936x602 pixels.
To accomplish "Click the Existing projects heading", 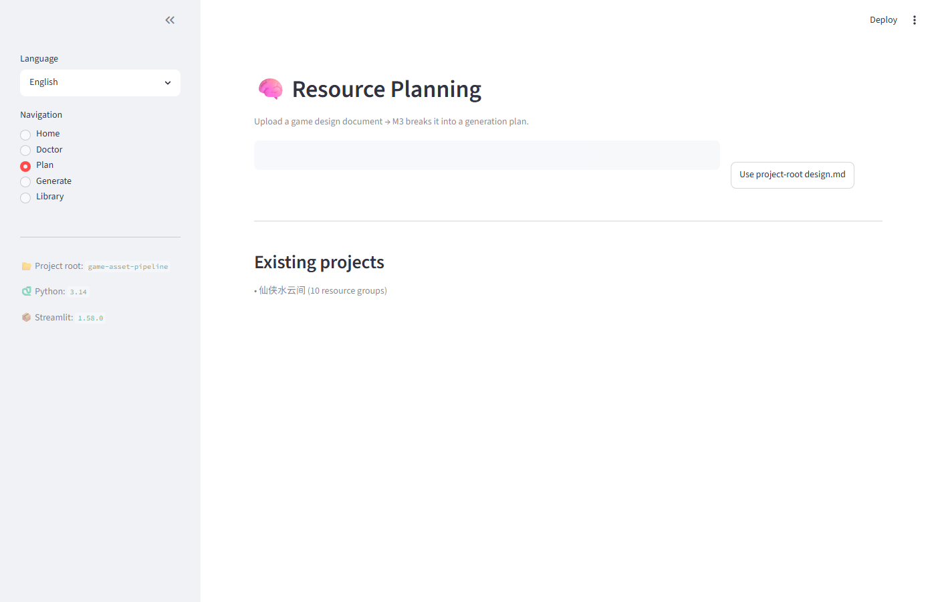I will tap(319, 262).
